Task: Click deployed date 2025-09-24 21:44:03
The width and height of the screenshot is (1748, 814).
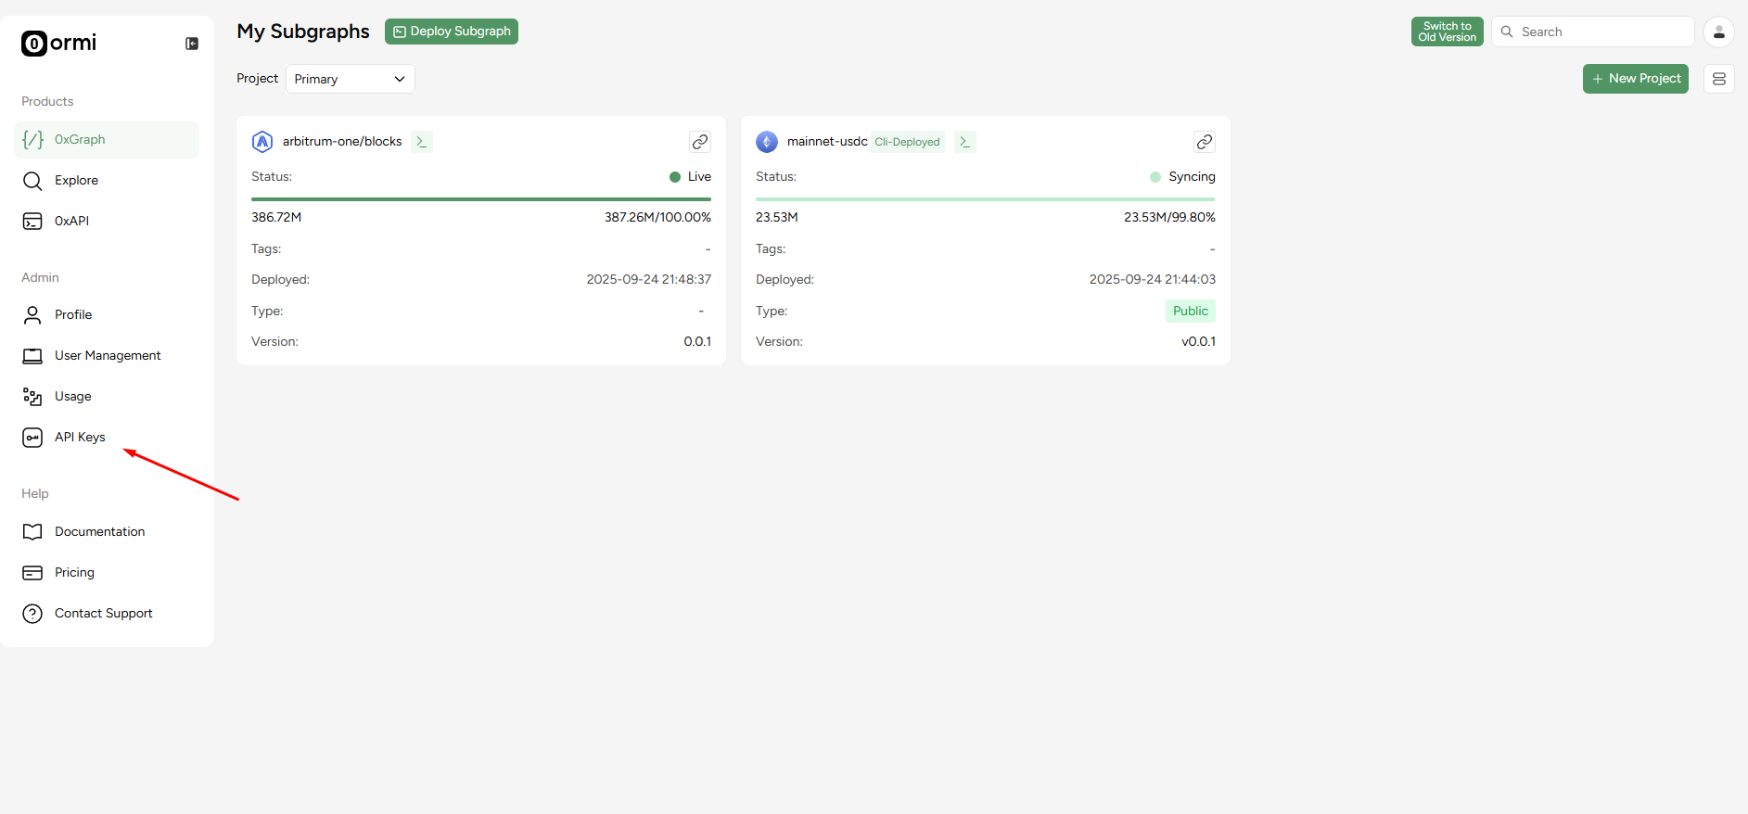Action: [1153, 280]
